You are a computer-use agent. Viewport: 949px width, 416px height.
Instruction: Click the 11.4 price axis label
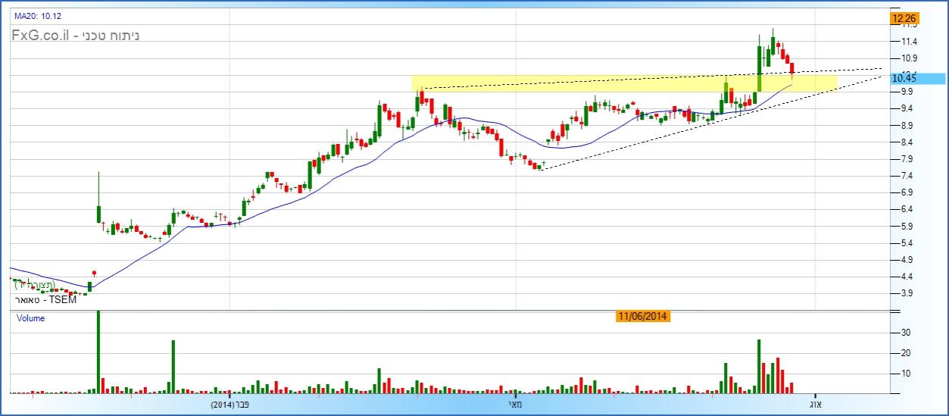tap(904, 41)
